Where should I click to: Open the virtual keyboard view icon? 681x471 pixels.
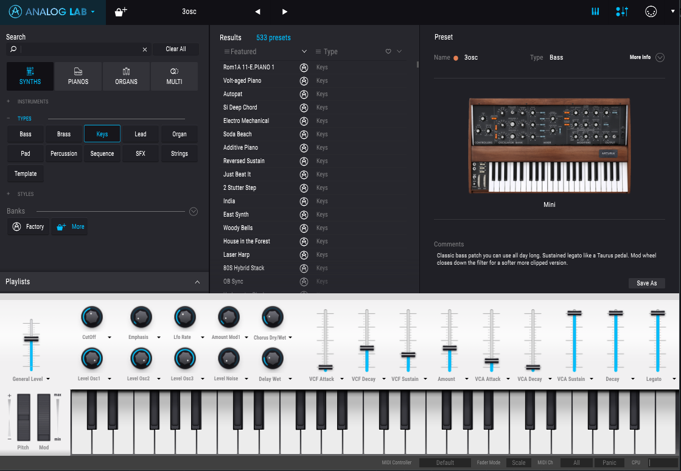coord(595,12)
